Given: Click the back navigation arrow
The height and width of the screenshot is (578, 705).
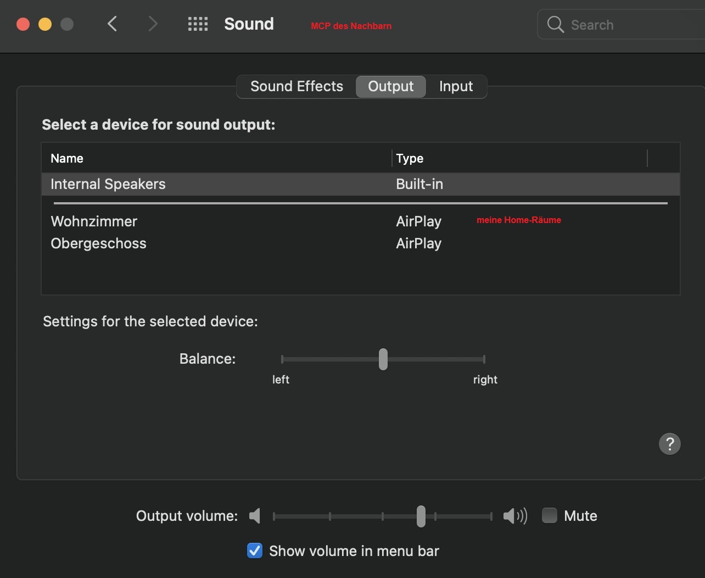Looking at the screenshot, I should point(113,24).
